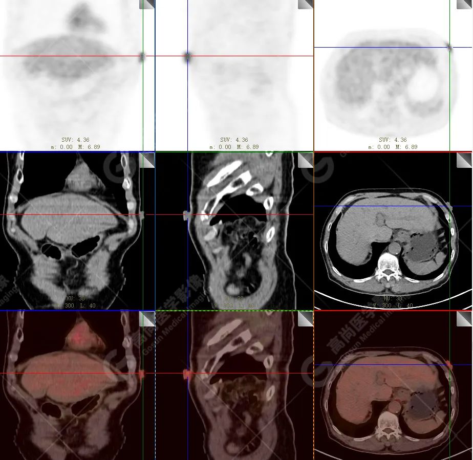Click the corner icon in axial CT view

pos(465,160)
